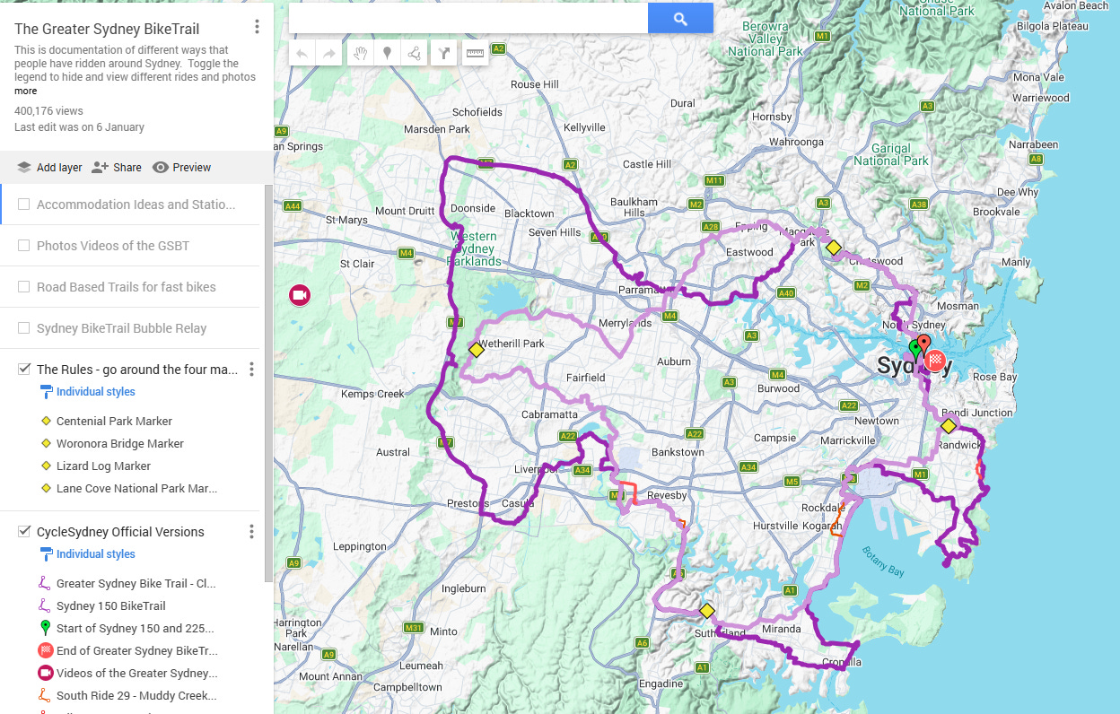Image resolution: width=1120 pixels, height=714 pixels.
Task: Select Videos of the Greater Sydney item
Action: click(136, 674)
